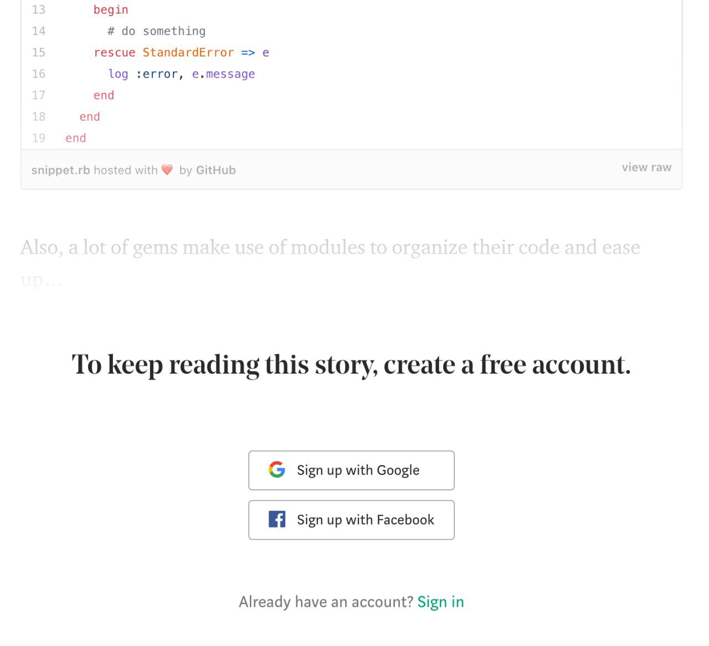This screenshot has height=646, width=709.
Task: Open the green "Sign in" link
Action: [x=441, y=602]
